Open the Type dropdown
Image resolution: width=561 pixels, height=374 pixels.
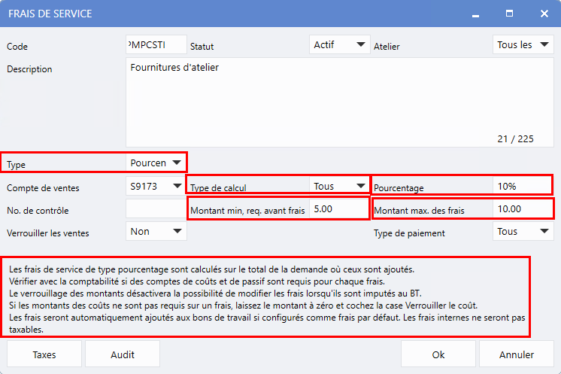click(156, 163)
